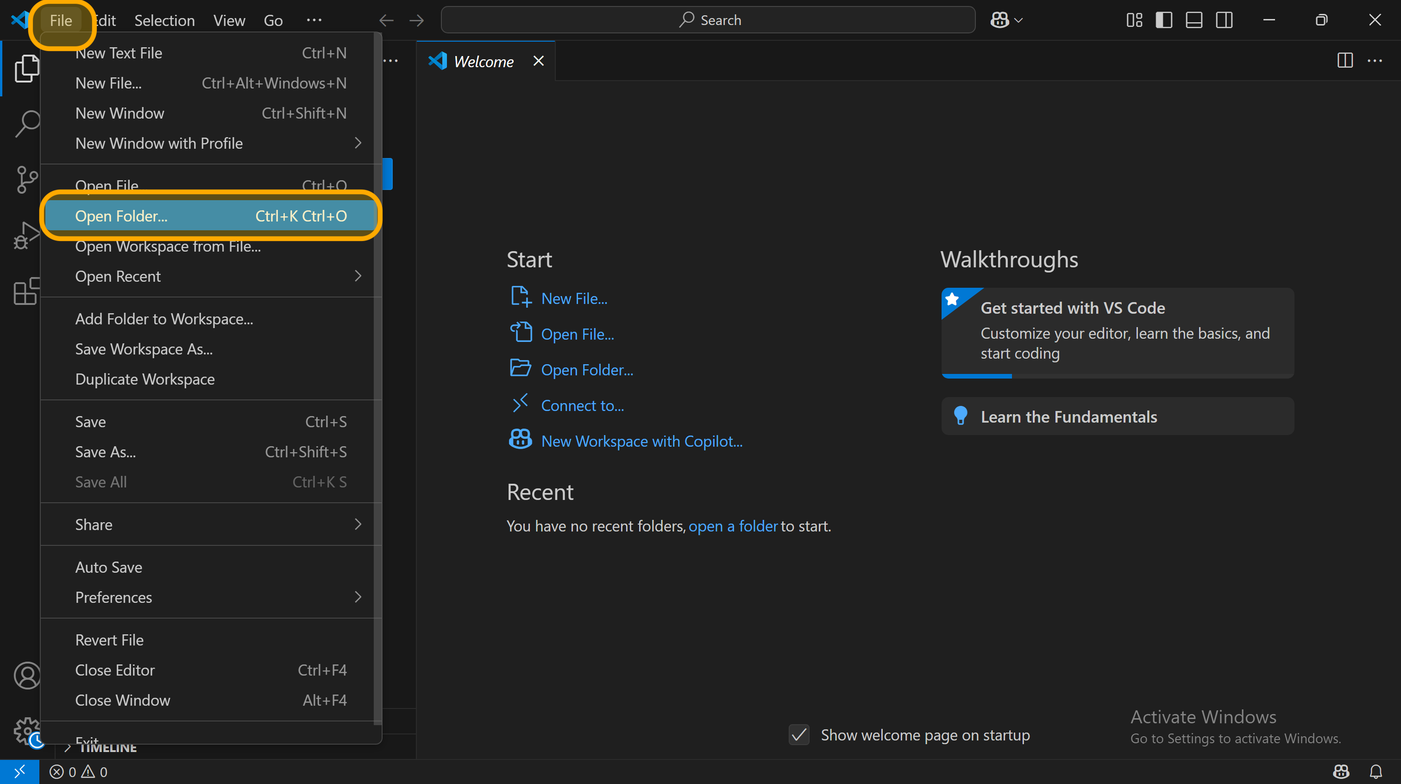Select Open Folder... in File menu
This screenshot has width=1401, height=784.
click(210, 216)
